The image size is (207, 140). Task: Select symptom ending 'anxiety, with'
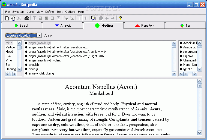[x=68, y=52]
